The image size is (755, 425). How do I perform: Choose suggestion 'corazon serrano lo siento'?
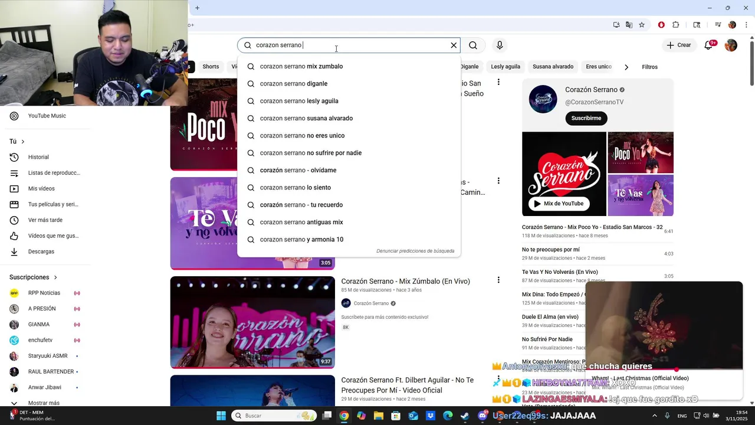tap(349, 188)
